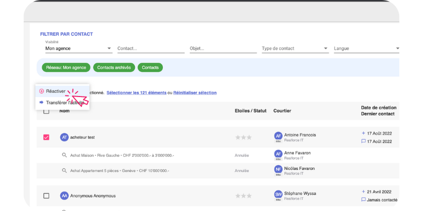
Task: Choose Réactiver from the popup menu
Action: (x=62, y=91)
